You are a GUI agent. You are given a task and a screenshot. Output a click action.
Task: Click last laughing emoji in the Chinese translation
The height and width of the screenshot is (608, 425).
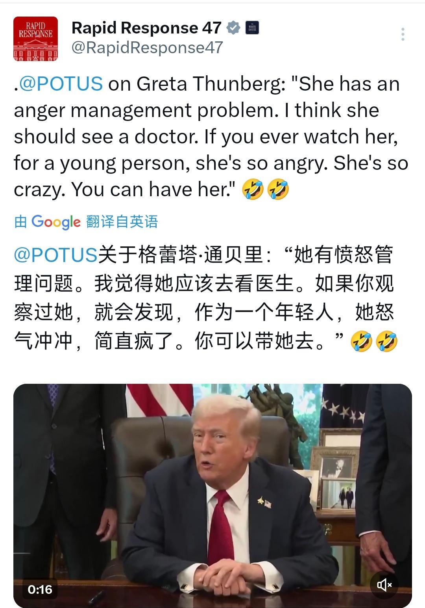point(386,341)
